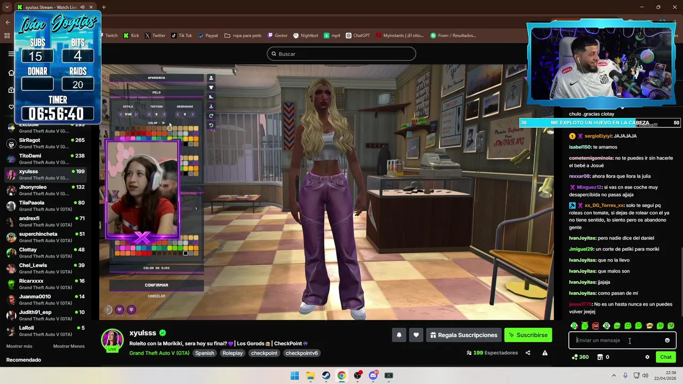Expand list with Mostrar más
The image size is (683, 384).
[19, 346]
